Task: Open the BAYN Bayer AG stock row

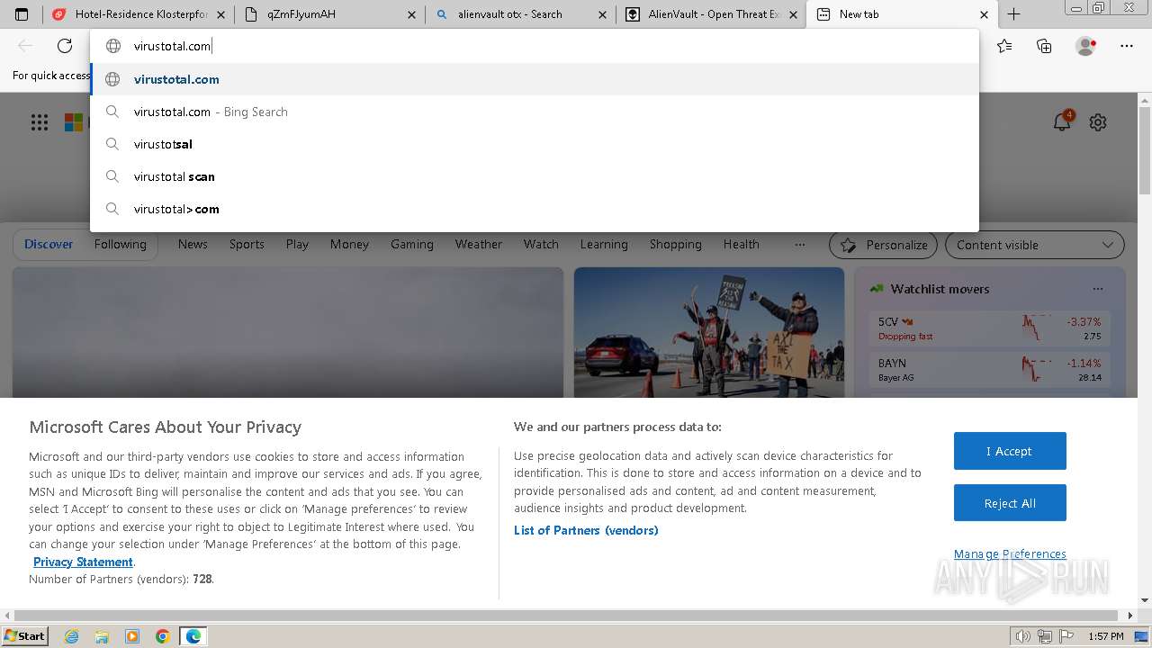Action: pyautogui.click(x=990, y=370)
